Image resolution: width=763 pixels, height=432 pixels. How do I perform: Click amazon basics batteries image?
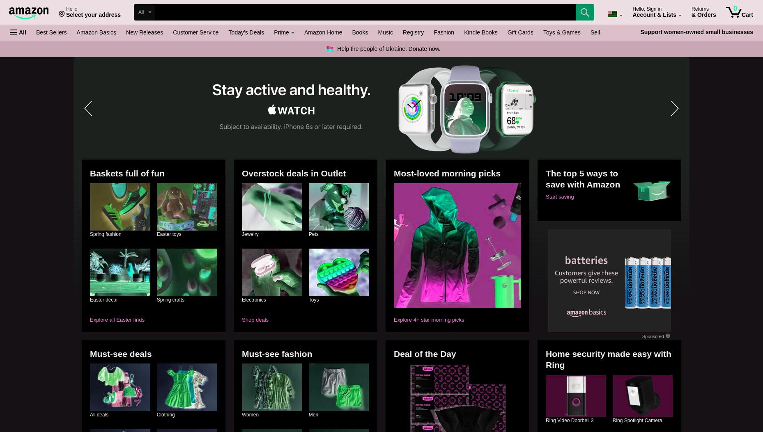point(648,282)
